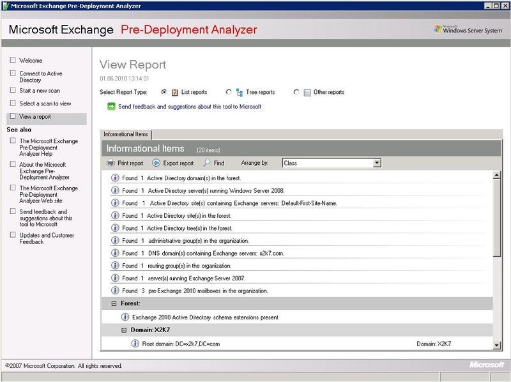Viewport: 511px width, 382px height.
Task: Click the report list scroll-down arrow
Action: coord(497,345)
